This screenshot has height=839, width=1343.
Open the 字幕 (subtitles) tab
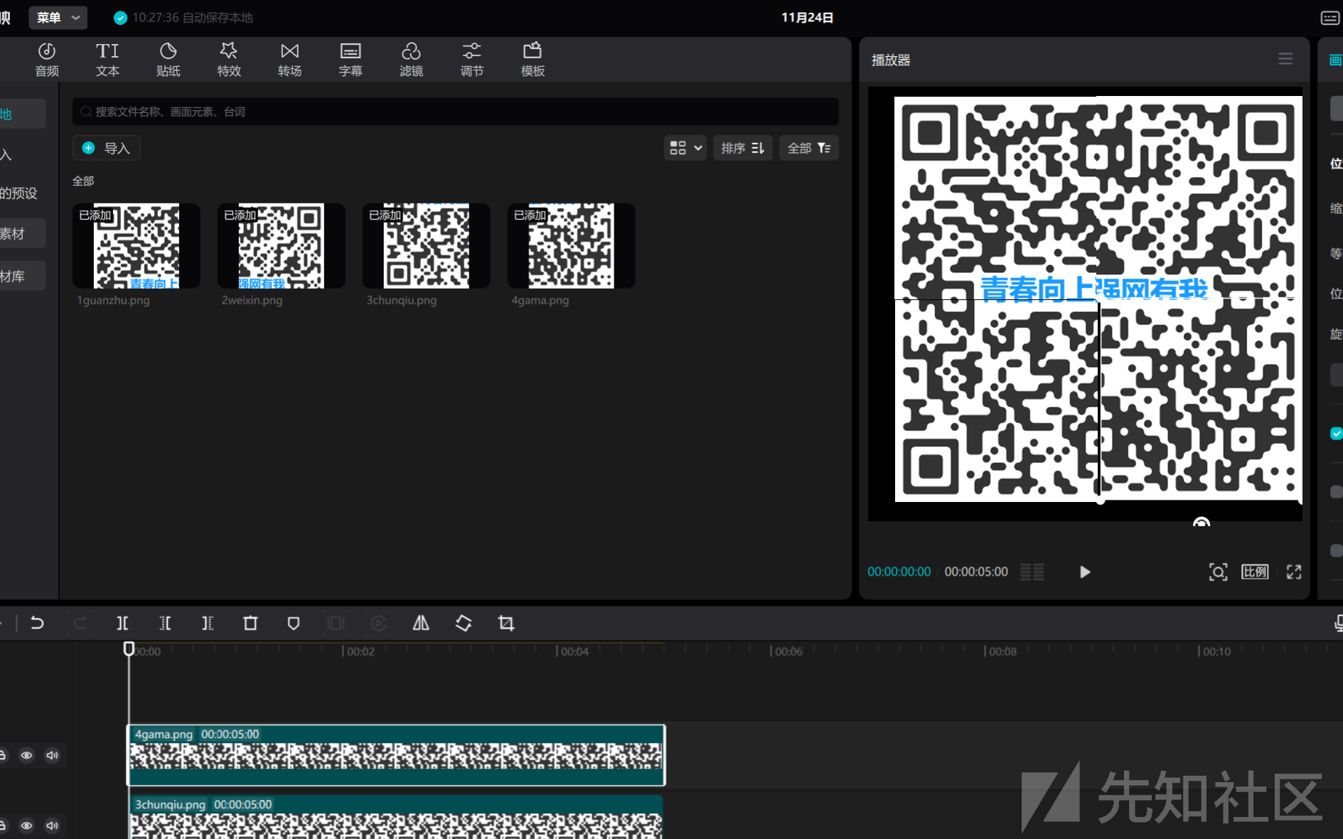point(351,60)
